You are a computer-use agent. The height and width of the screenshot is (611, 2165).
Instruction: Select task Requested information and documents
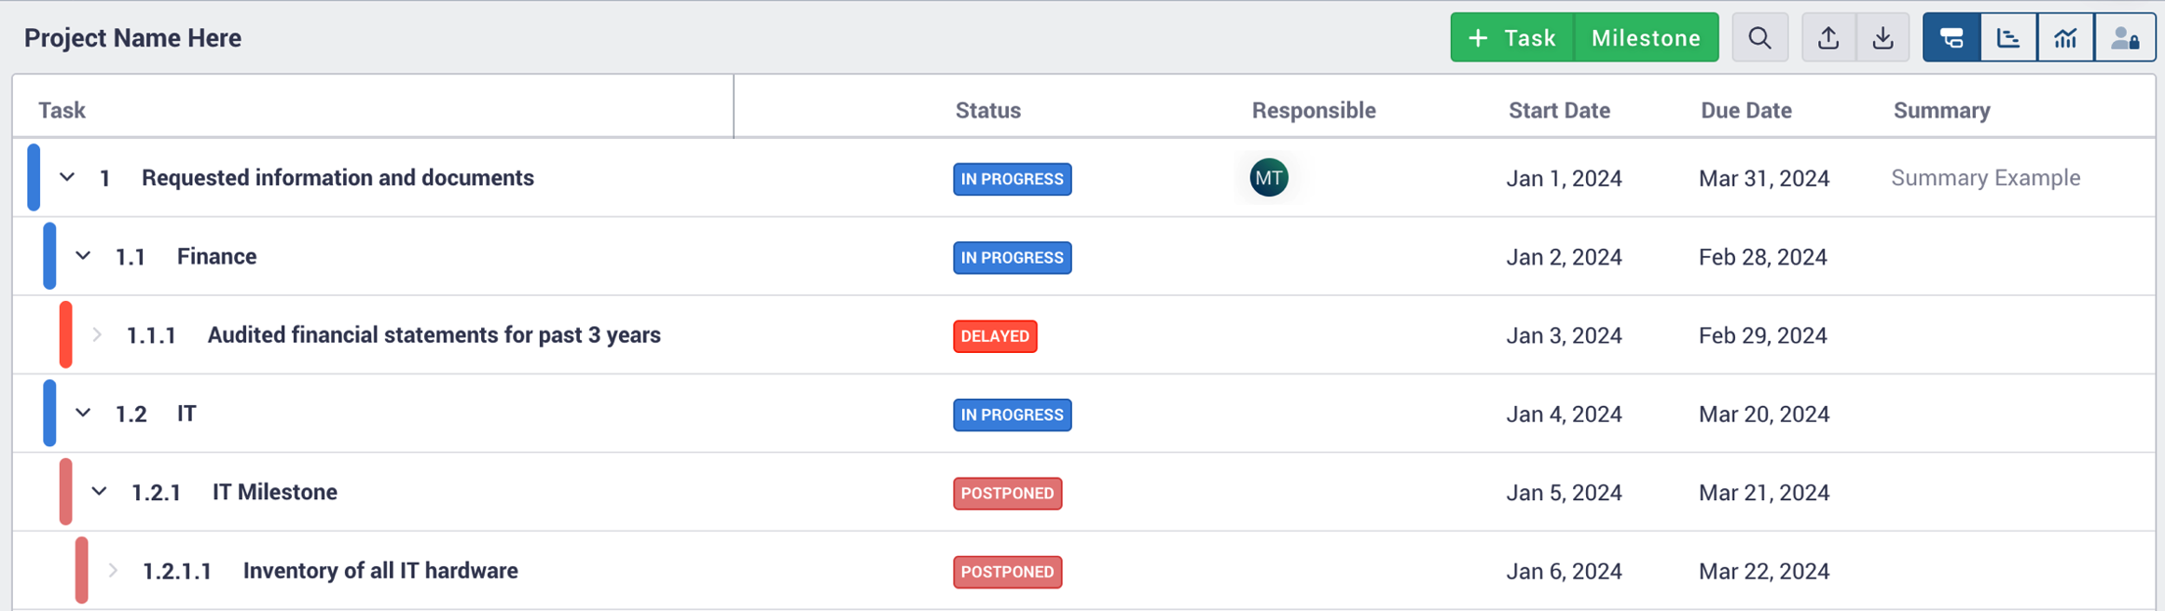338,178
